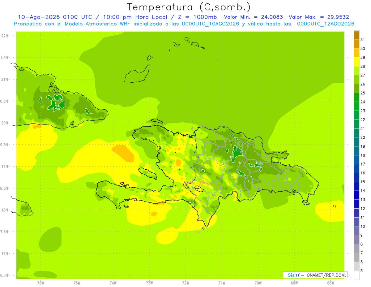Pick the blue 15–16 color bar segment
Viewport: 371px width, 287px height.
click(x=356, y=177)
